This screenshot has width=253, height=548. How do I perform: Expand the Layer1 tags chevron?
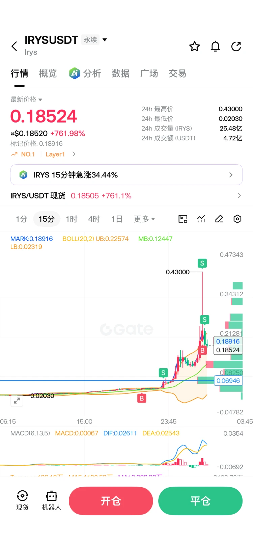pyautogui.click(x=74, y=154)
